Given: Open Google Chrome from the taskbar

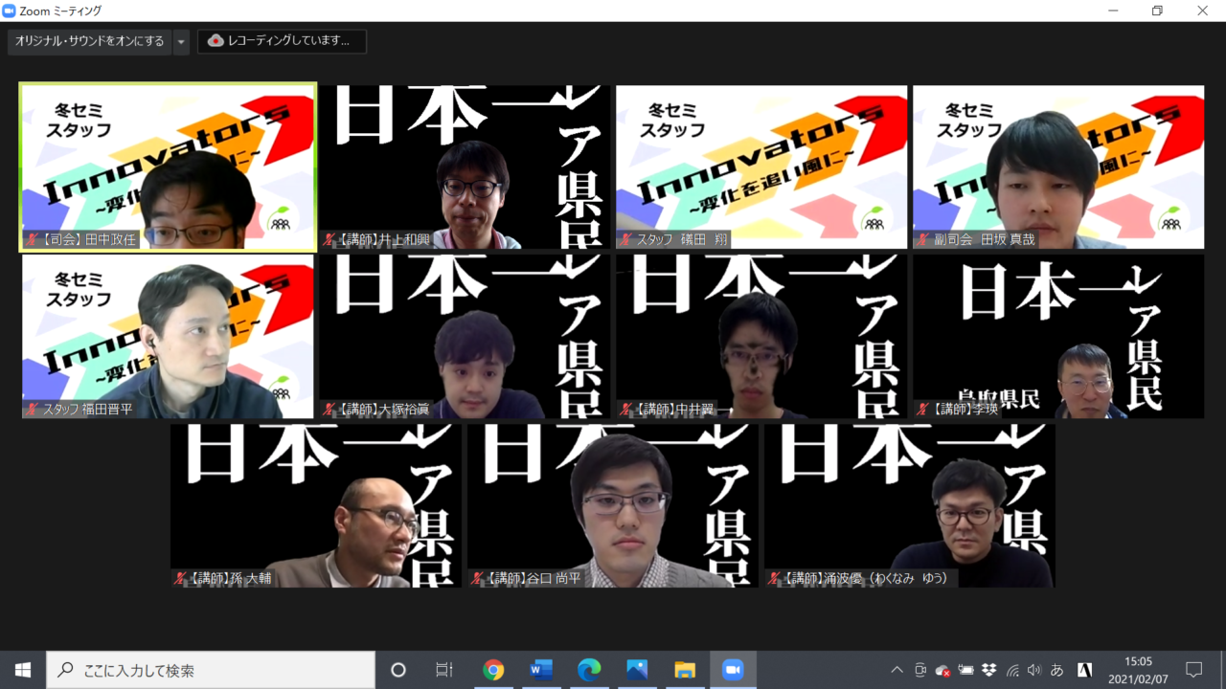Looking at the screenshot, I should pos(493,670).
